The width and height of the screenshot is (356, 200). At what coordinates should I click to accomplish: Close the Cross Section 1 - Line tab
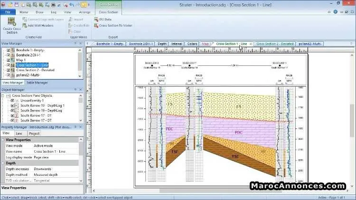point(251,44)
